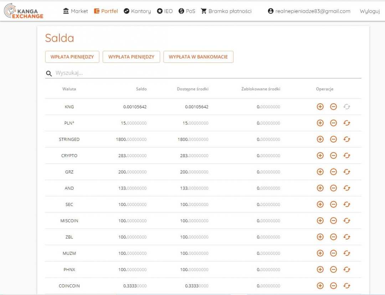Click the deposit plus icon for ZBL
The height and width of the screenshot is (295, 385).
(x=320, y=237)
